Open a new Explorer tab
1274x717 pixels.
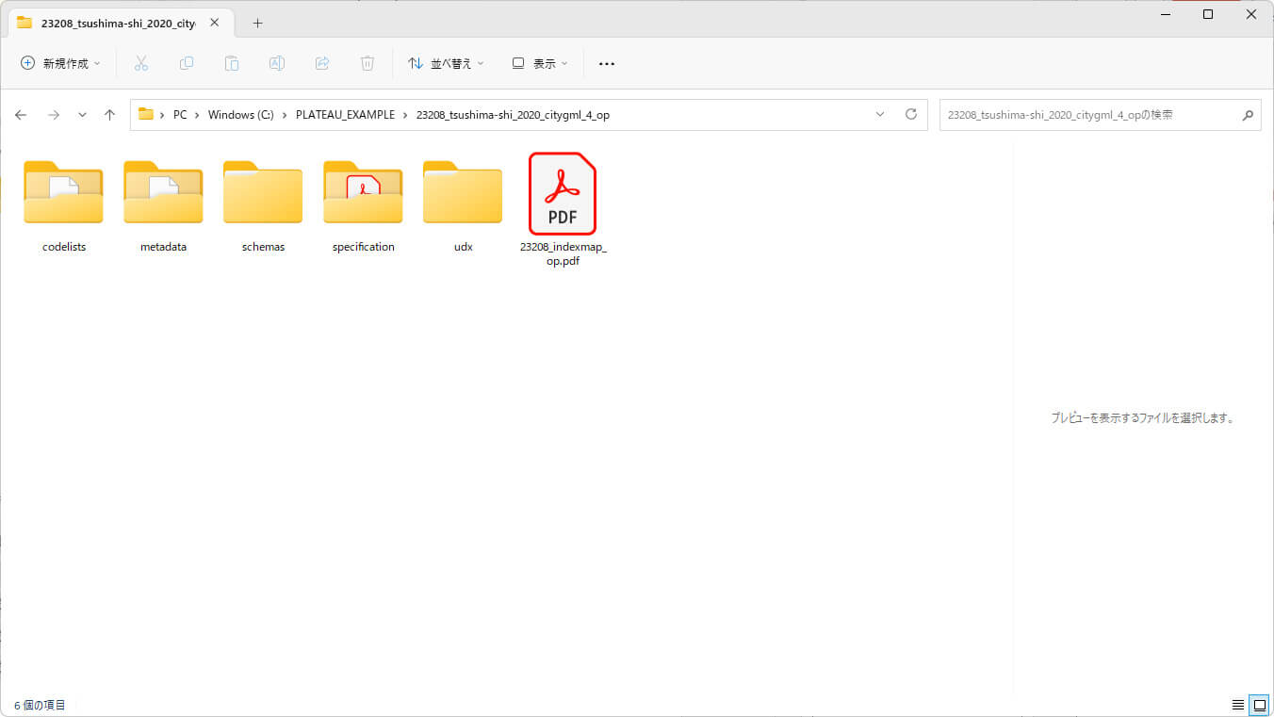258,23
